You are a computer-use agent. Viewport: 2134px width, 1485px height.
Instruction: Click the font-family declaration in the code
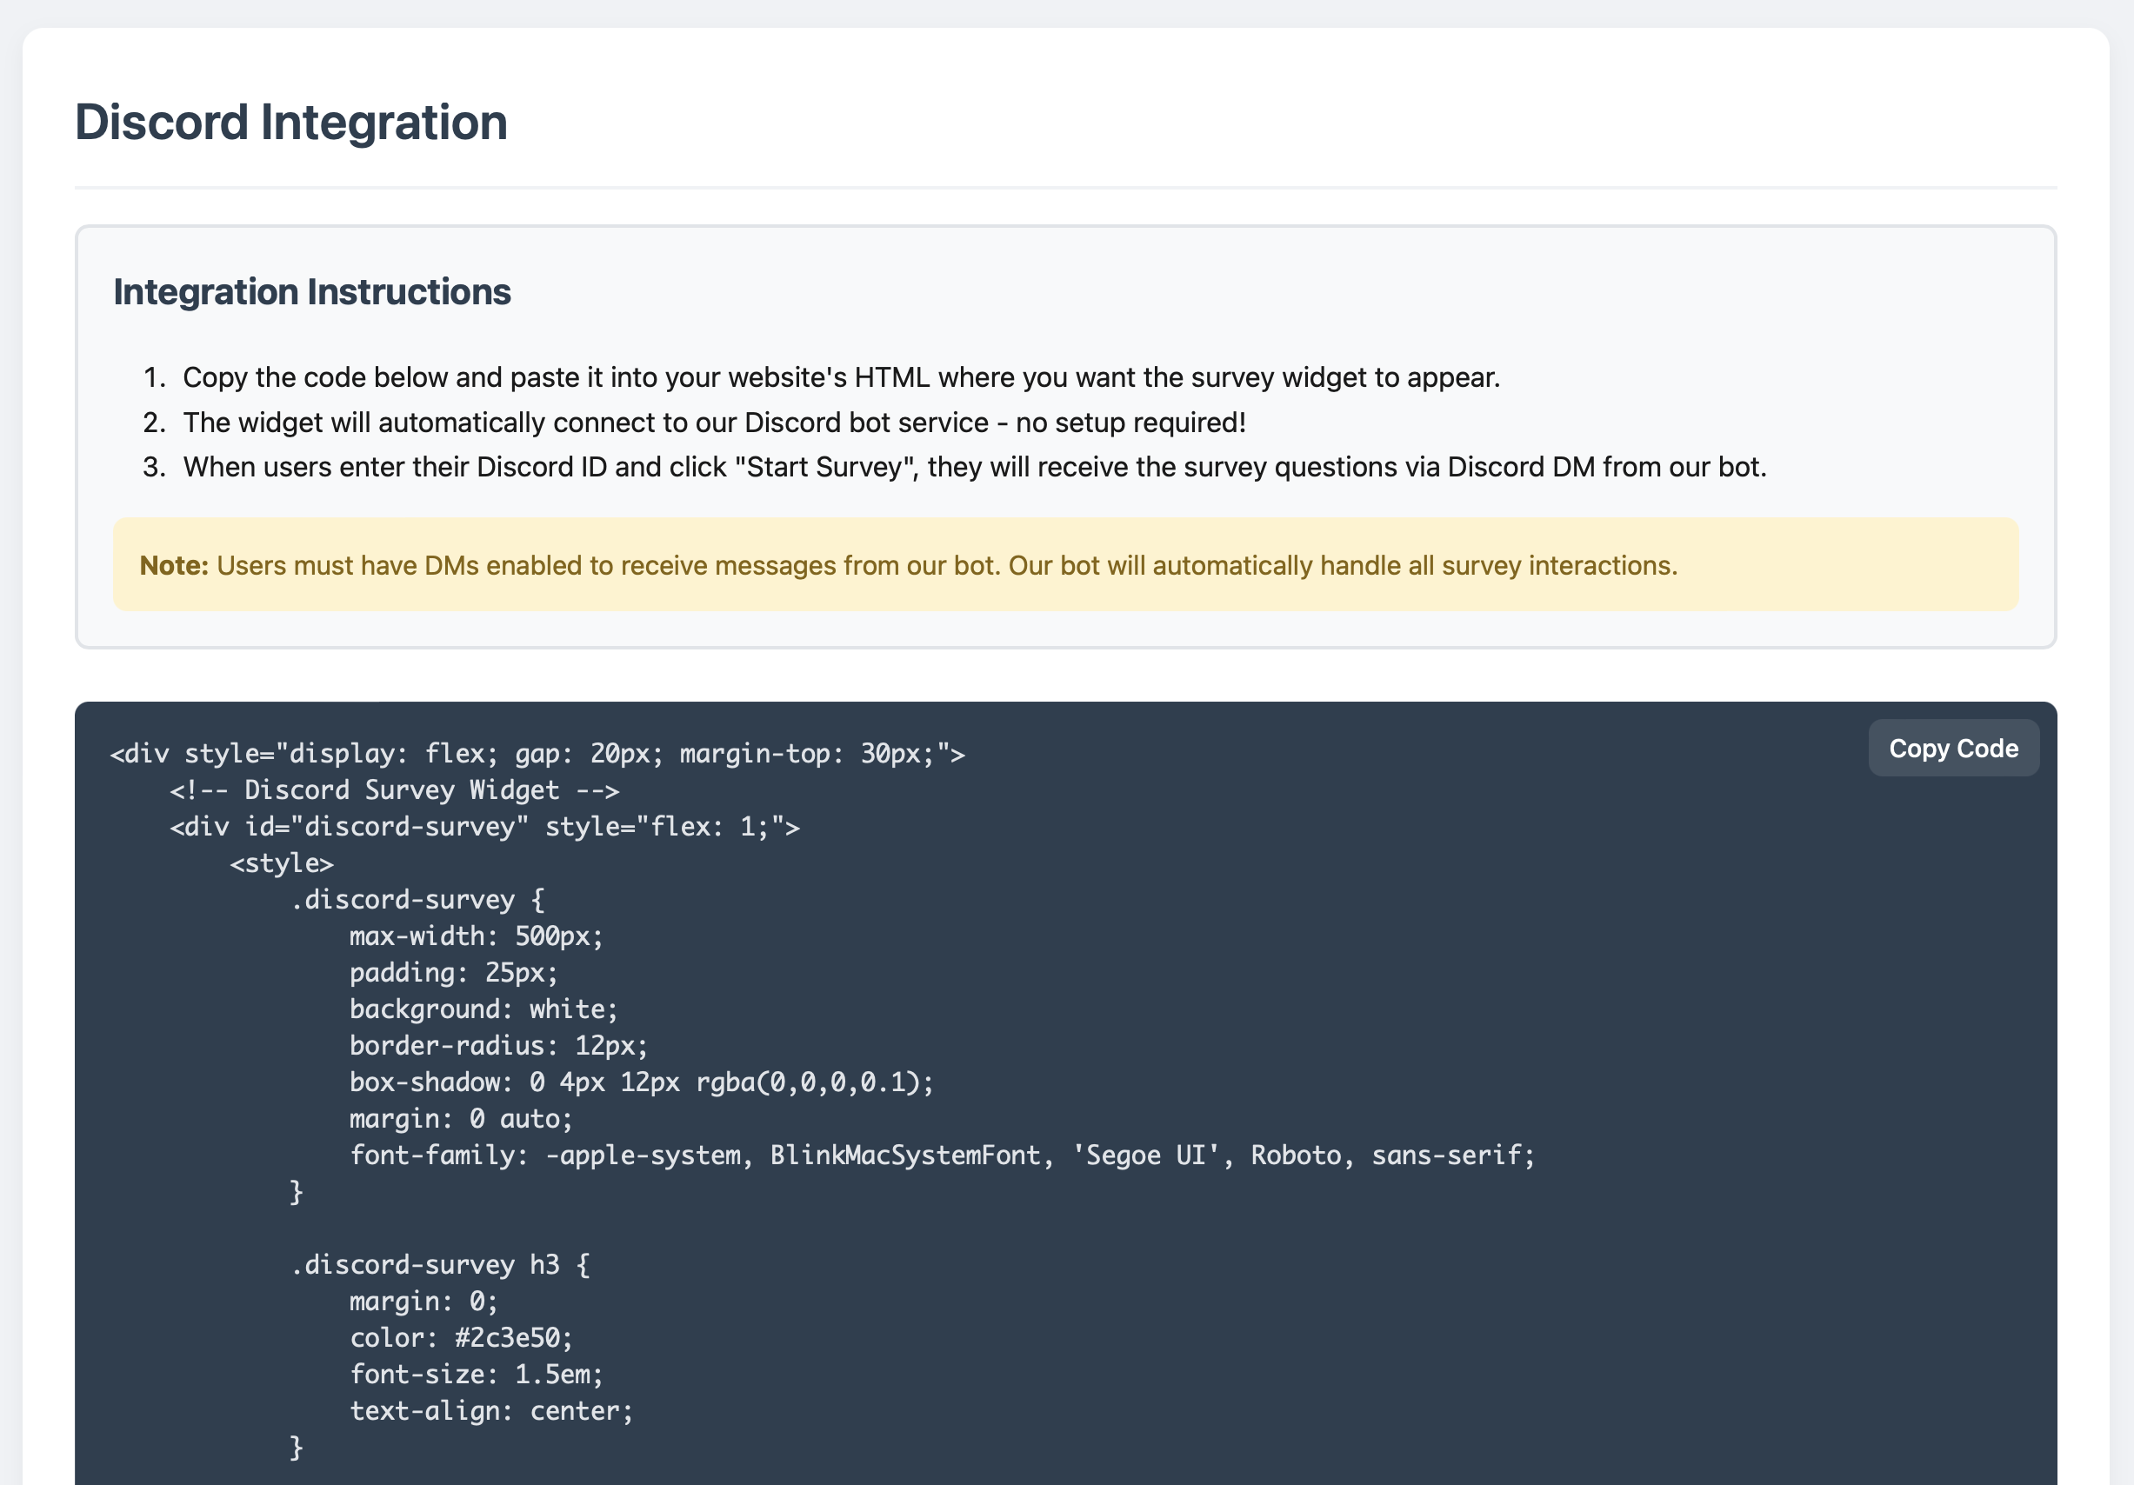(x=942, y=1155)
